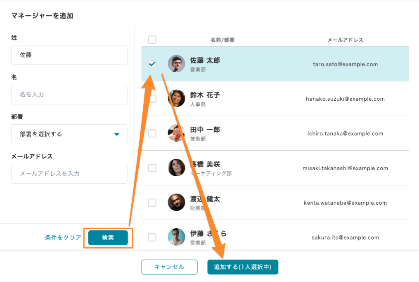
Task: Click 追加する(1人選択中) button
Action: (x=243, y=267)
